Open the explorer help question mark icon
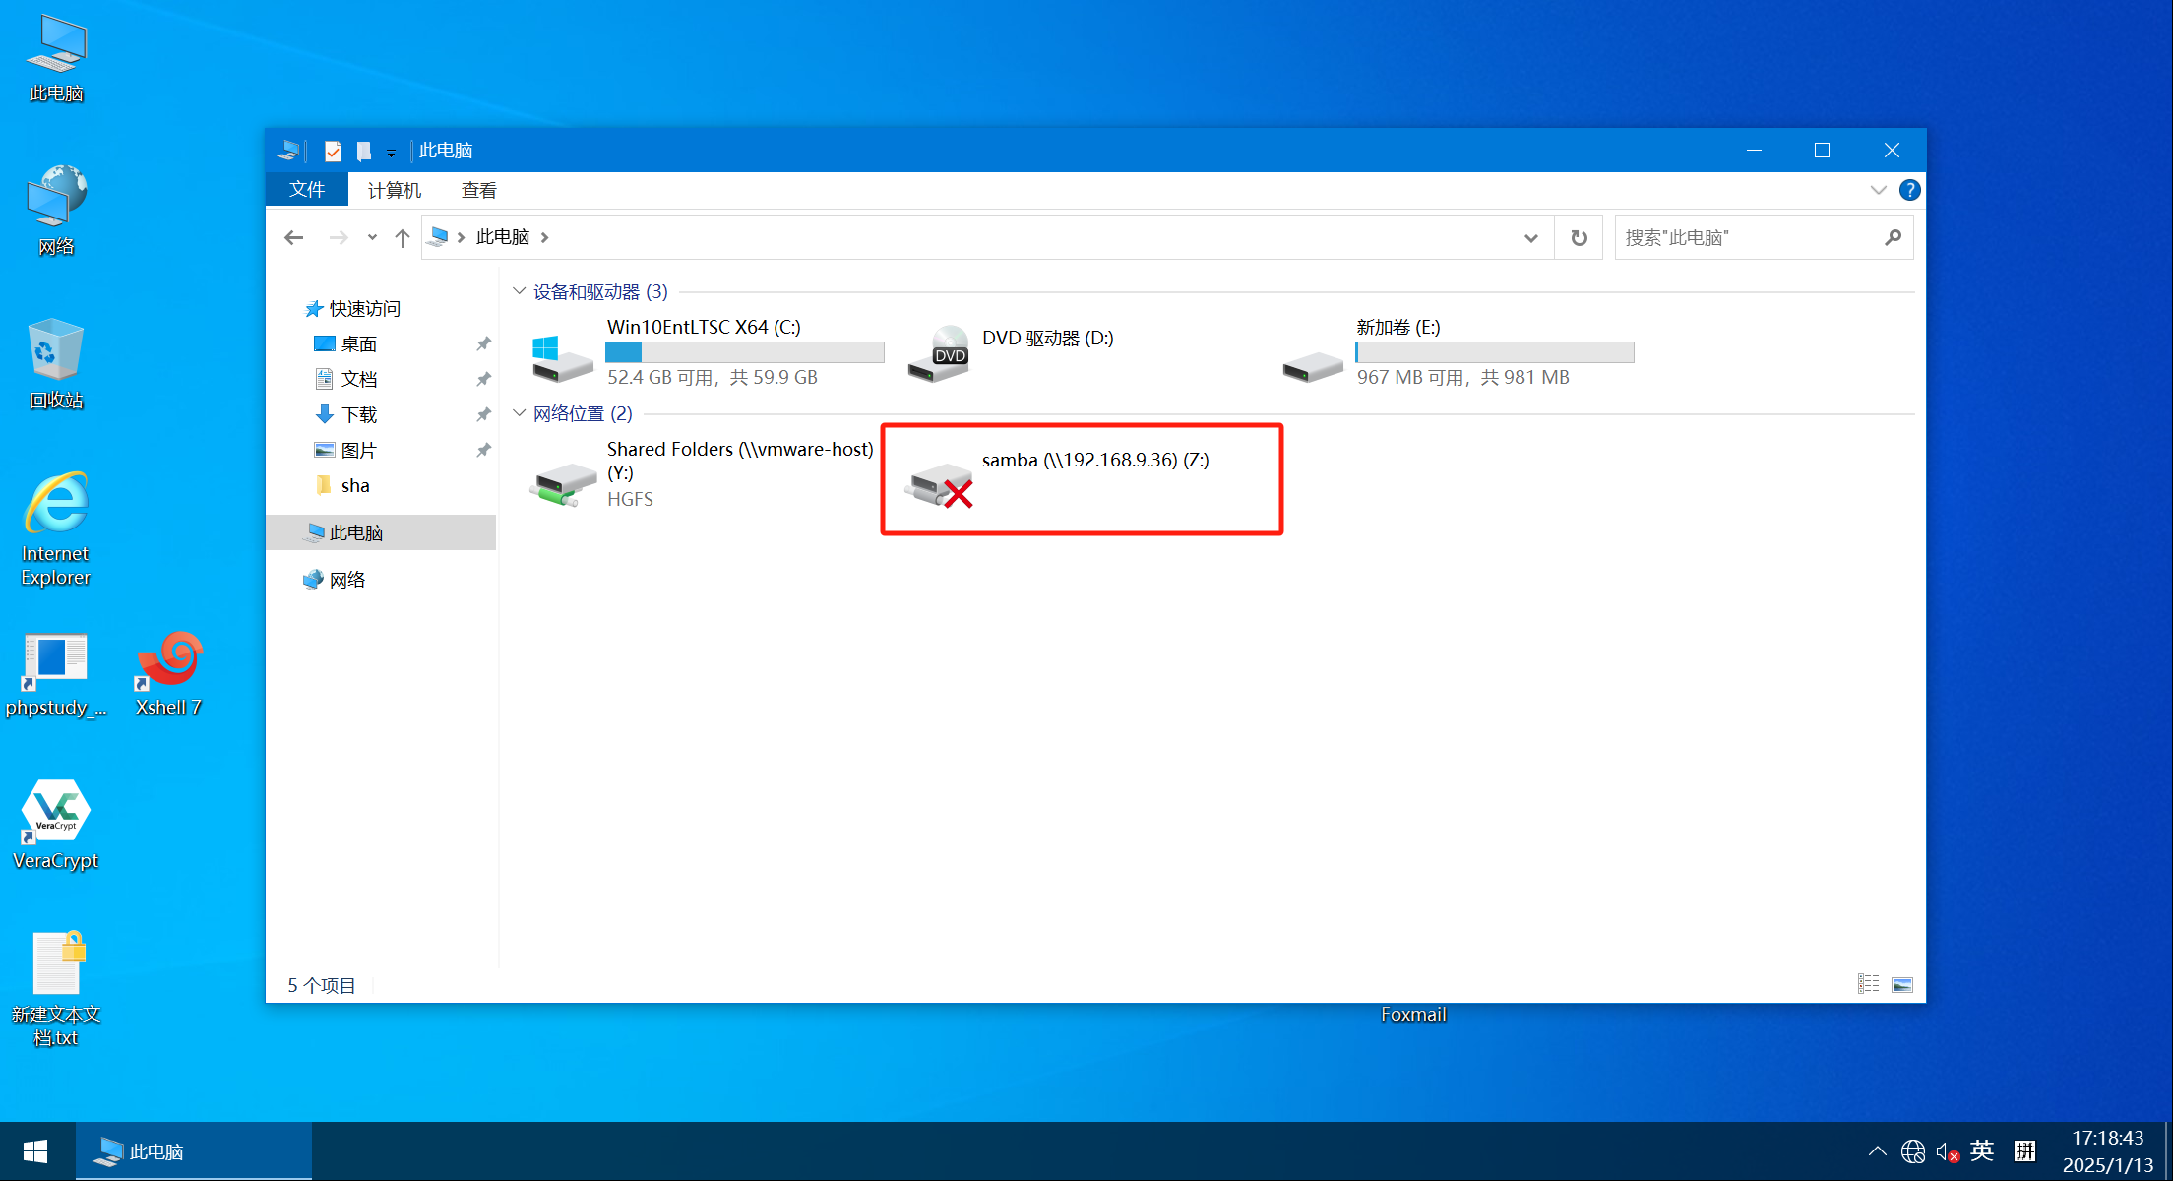2173x1181 pixels. point(1909,190)
